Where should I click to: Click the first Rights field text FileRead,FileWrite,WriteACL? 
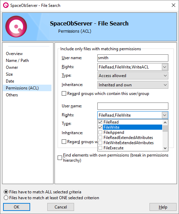[124, 67]
